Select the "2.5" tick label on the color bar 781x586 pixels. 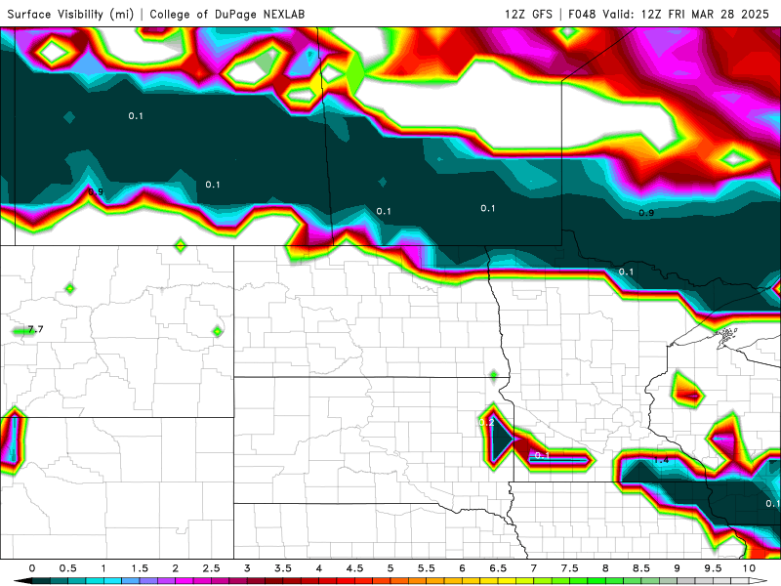pos(211,568)
